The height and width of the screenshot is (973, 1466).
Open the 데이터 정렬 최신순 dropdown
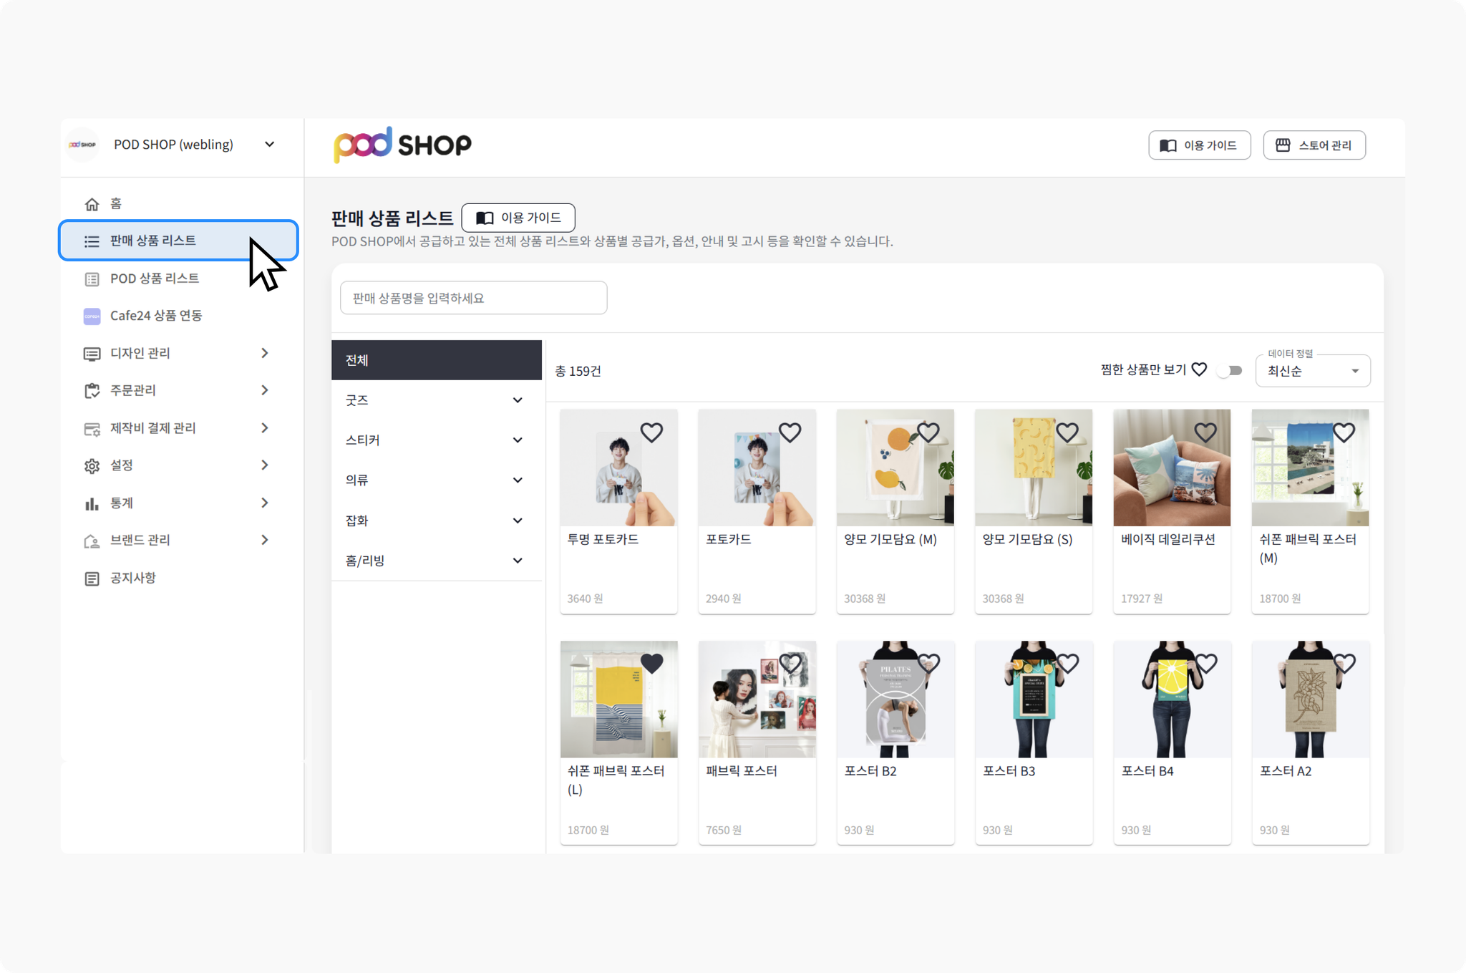tap(1313, 371)
